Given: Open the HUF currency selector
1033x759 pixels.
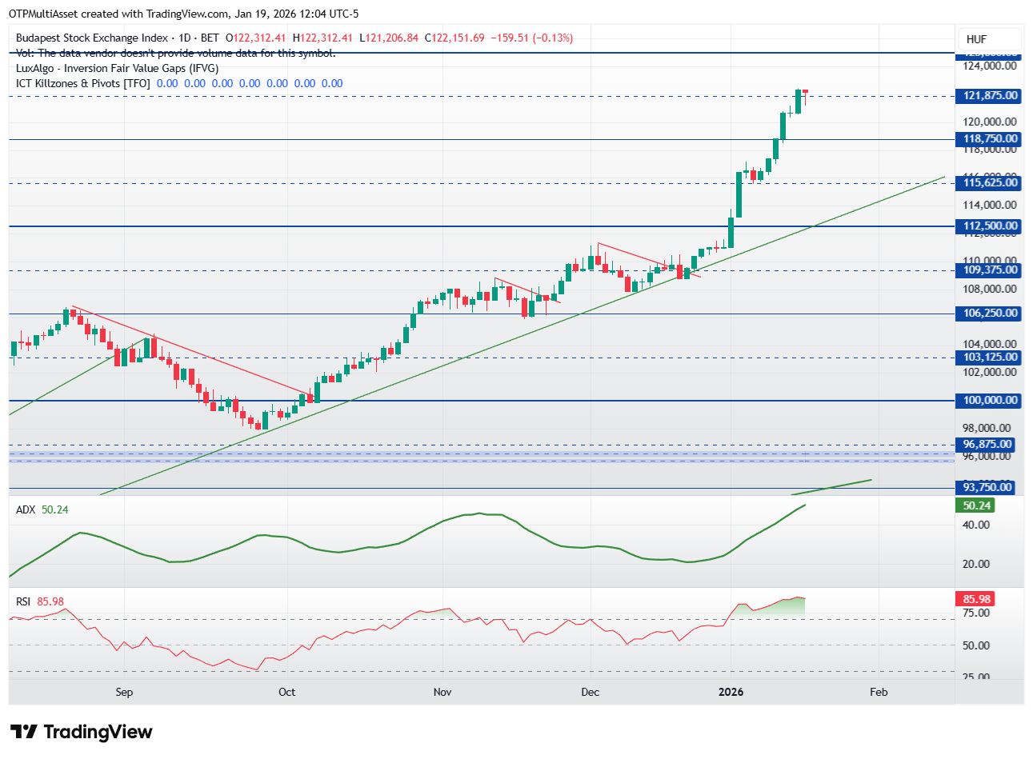Looking at the screenshot, I should [976, 39].
